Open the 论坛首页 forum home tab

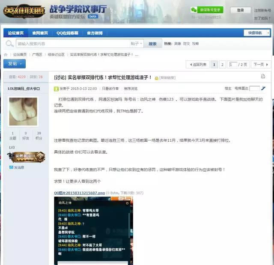click(x=15, y=33)
